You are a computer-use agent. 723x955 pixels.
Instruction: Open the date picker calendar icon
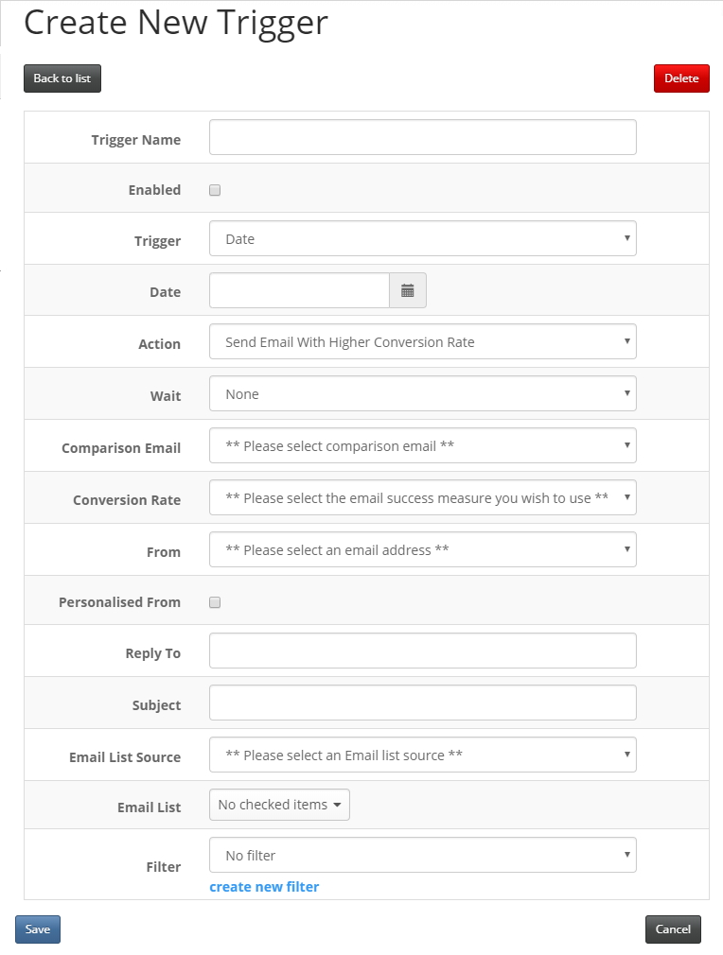[407, 290]
